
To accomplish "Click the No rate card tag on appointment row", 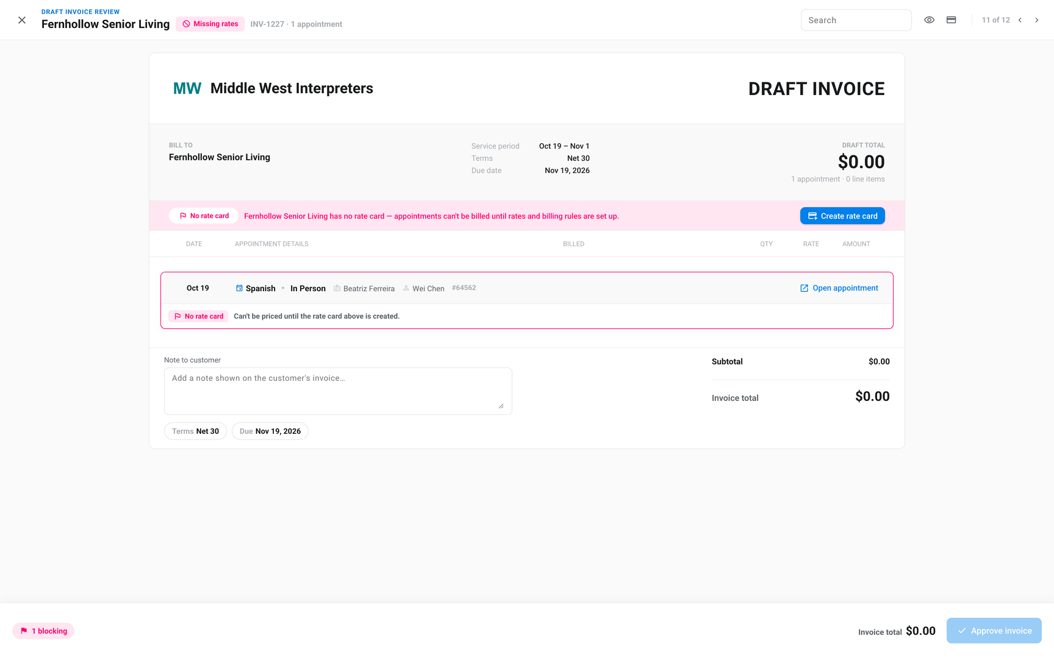I will 198,316.
